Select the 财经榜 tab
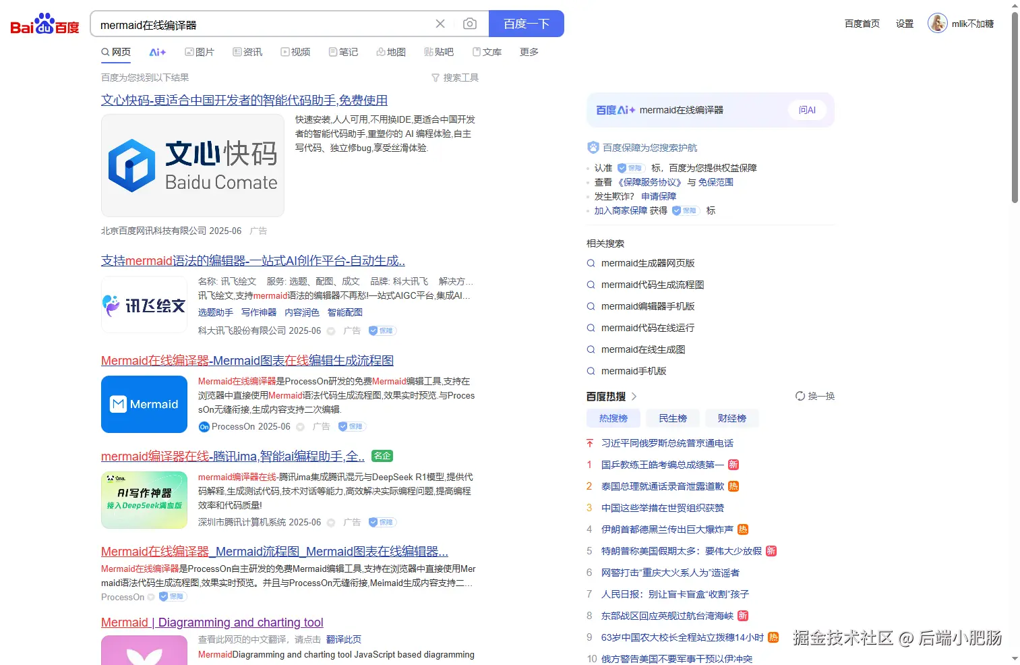Image resolution: width=1020 pixels, height=665 pixels. pyautogui.click(x=732, y=418)
